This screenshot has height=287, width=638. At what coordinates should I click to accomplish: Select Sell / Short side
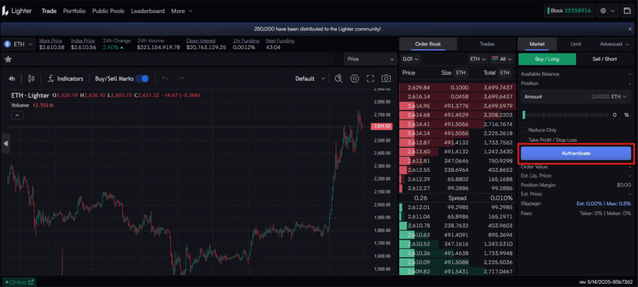point(604,59)
